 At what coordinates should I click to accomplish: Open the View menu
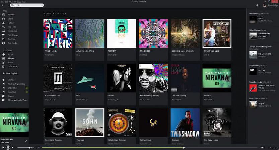coord(11,2)
